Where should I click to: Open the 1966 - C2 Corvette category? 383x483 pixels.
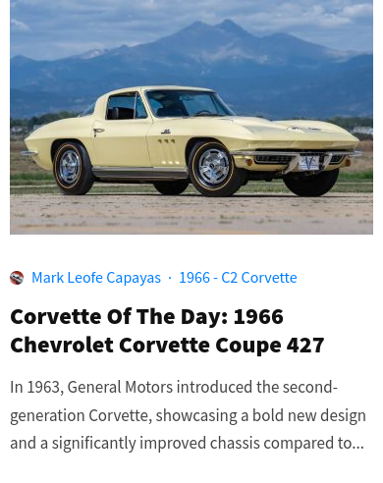point(238,278)
